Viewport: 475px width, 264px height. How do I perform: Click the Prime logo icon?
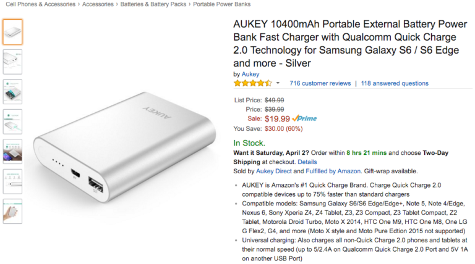pyautogui.click(x=304, y=118)
